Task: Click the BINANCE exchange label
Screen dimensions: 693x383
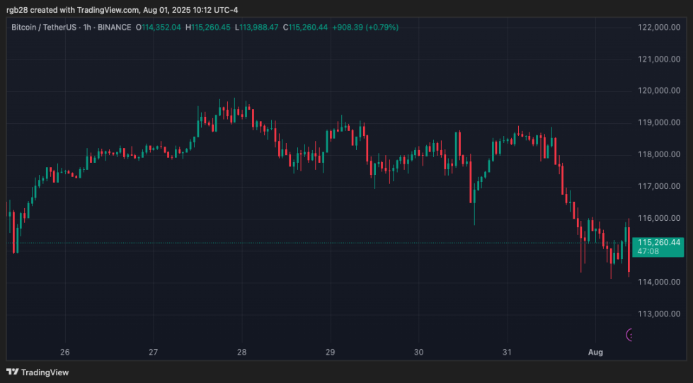Action: pyautogui.click(x=115, y=28)
